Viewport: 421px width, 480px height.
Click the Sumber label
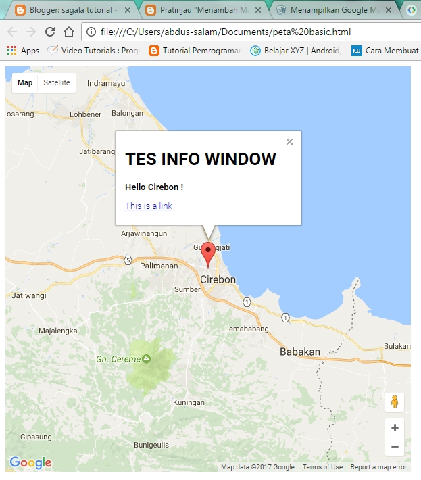click(x=187, y=289)
